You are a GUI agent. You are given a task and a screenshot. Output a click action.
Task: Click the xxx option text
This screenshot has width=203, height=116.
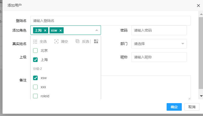pos(43,87)
